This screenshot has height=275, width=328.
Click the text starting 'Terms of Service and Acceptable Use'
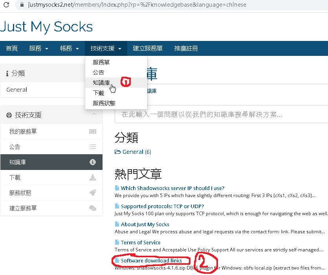point(219,250)
